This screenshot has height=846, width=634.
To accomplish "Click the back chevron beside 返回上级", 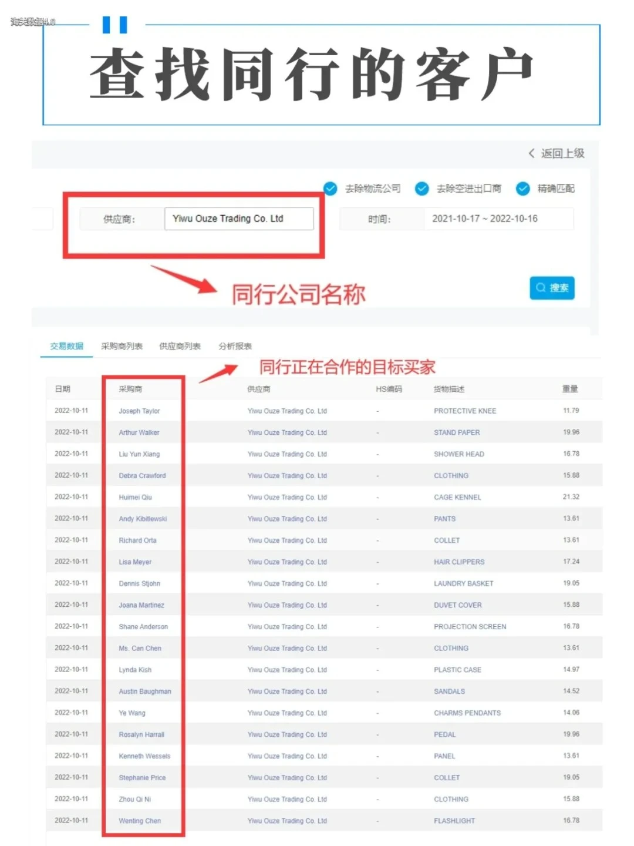I will (x=532, y=153).
